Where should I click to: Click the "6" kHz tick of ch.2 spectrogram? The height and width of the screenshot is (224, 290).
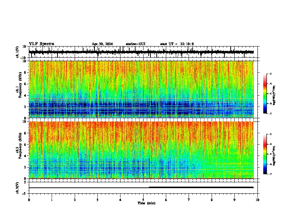click(26, 145)
